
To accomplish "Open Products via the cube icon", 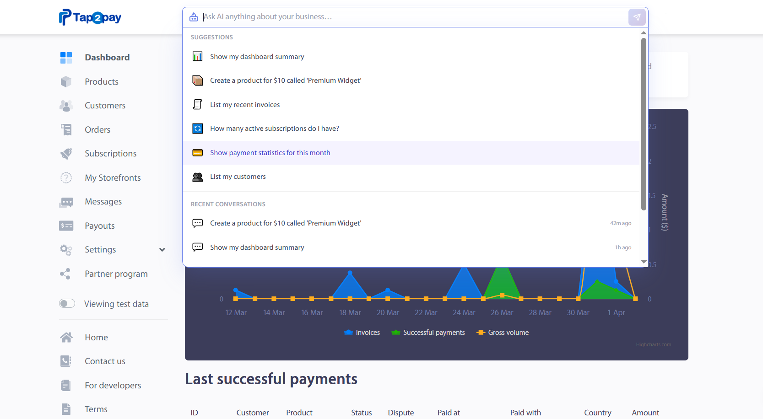I will [66, 81].
